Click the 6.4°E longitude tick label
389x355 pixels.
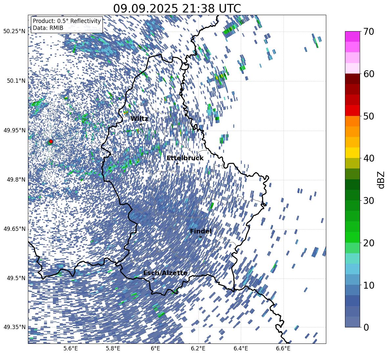pyautogui.click(x=240, y=348)
